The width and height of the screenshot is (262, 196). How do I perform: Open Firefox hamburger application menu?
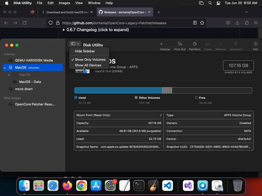click(x=256, y=23)
